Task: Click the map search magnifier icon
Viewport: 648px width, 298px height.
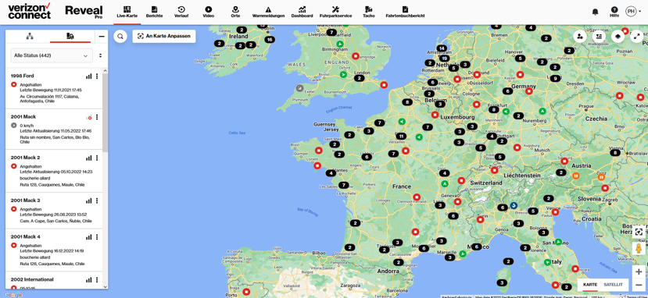Action: point(120,36)
